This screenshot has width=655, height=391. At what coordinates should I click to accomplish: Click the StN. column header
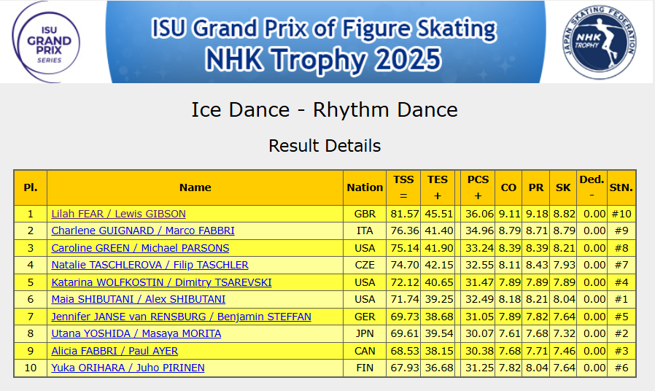pyautogui.click(x=621, y=187)
